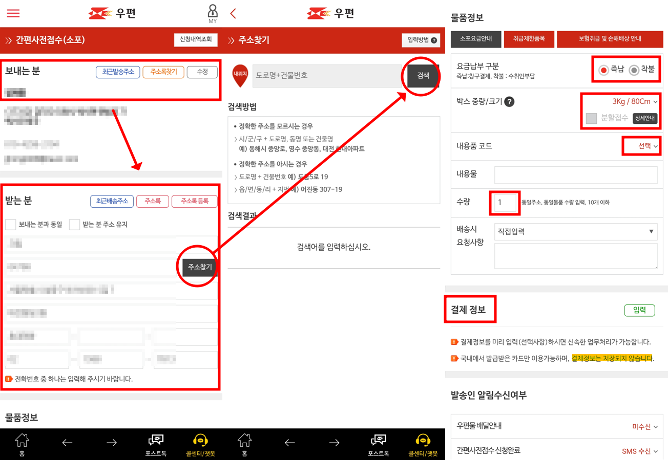The width and height of the screenshot is (668, 460).
Task: Open 포스트톡 from the bottom navigation
Action: pyautogui.click(x=156, y=443)
